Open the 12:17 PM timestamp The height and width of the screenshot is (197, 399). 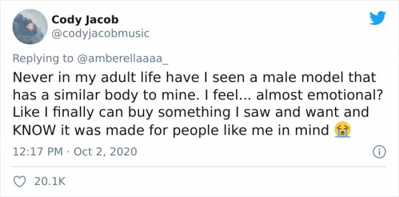click(x=37, y=152)
